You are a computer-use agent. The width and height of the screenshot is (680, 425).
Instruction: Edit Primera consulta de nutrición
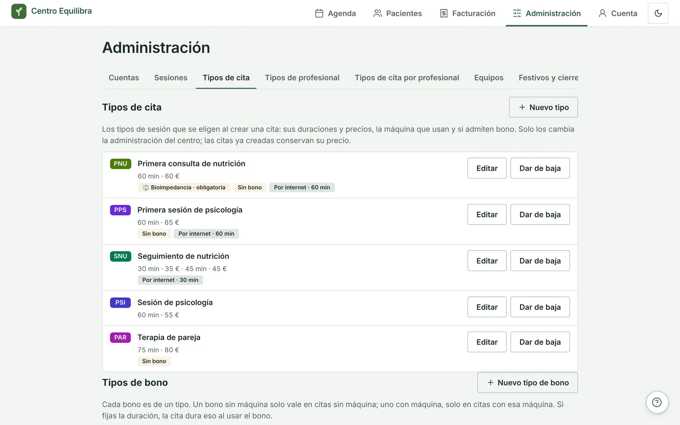click(x=487, y=168)
